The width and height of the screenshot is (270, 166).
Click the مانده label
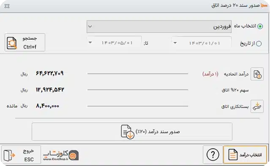pyautogui.click(x=12, y=106)
